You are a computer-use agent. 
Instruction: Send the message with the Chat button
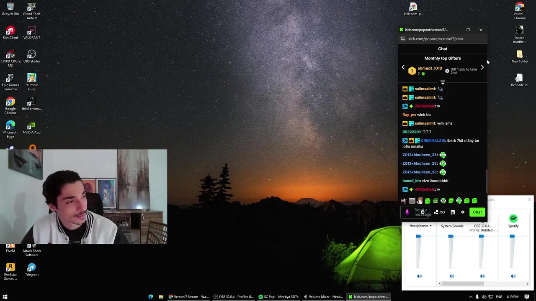coord(477,212)
